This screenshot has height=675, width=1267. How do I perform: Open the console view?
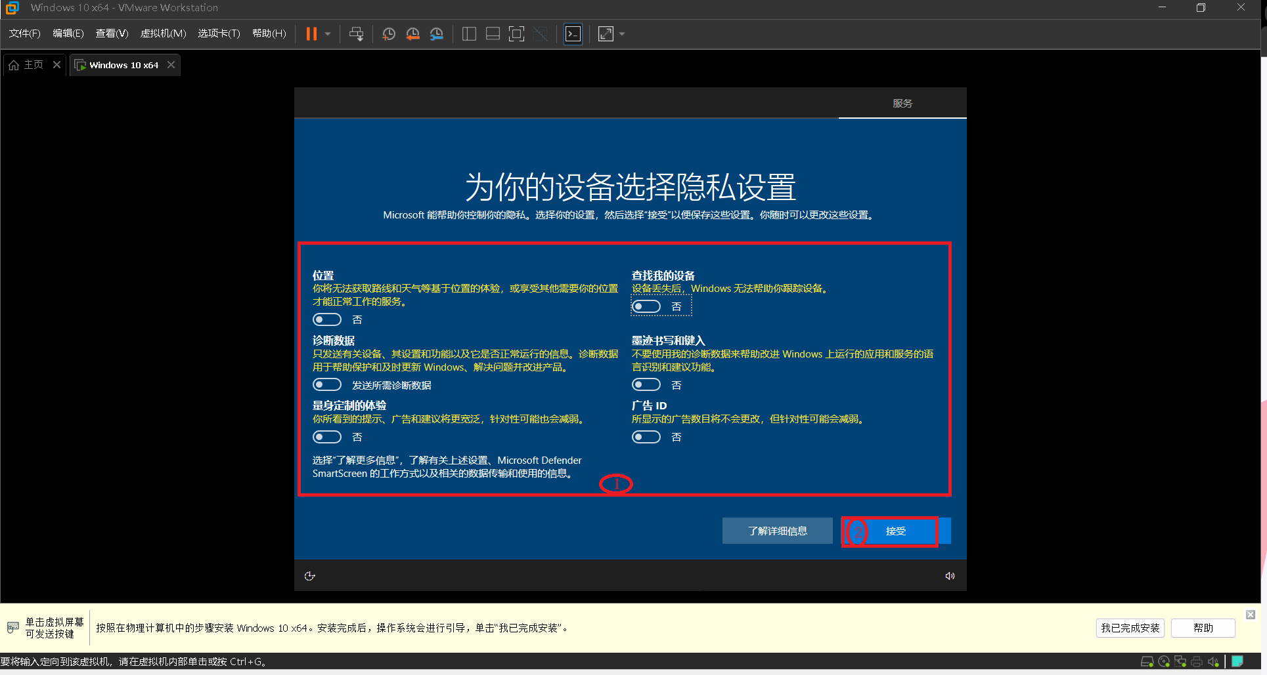click(x=573, y=33)
